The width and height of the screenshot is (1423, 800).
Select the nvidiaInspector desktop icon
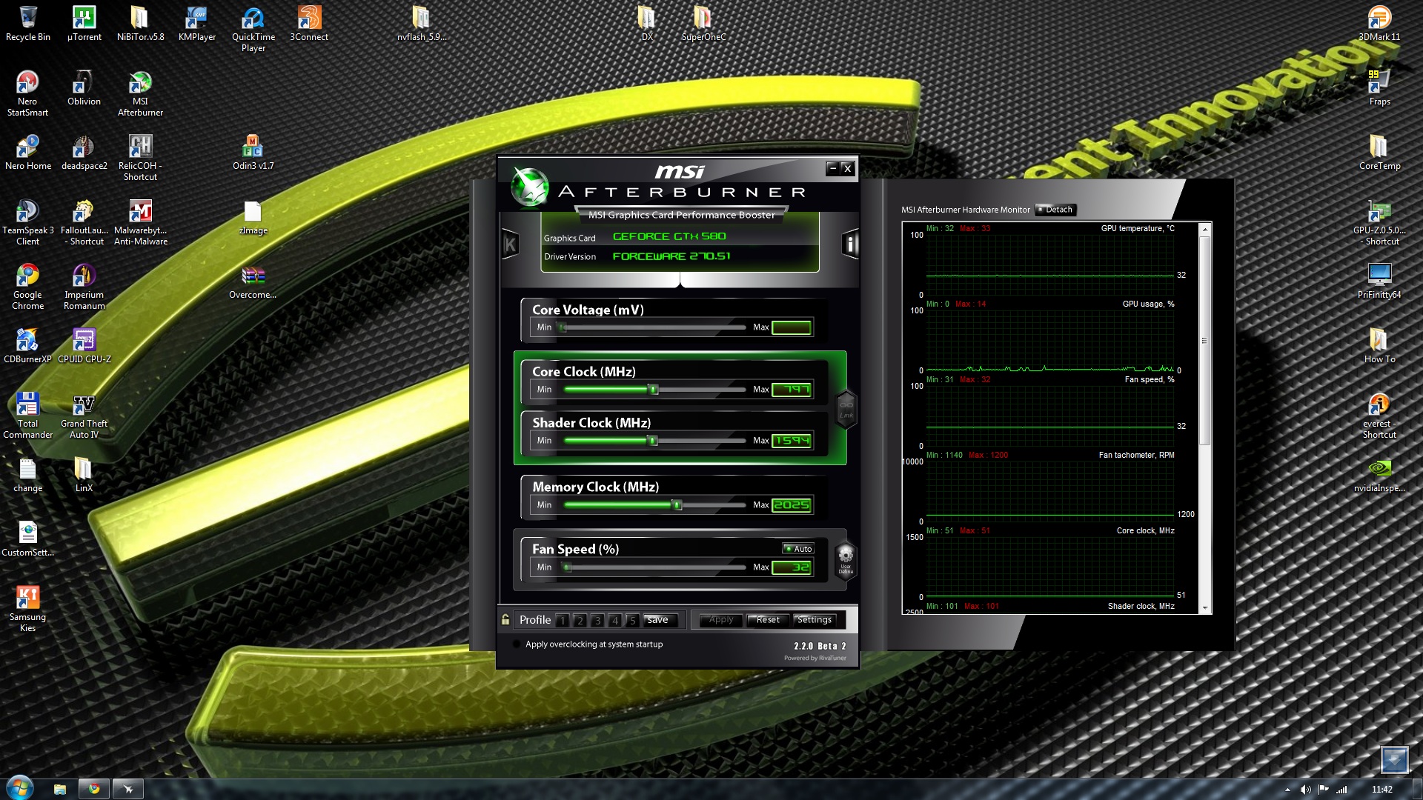[1379, 475]
